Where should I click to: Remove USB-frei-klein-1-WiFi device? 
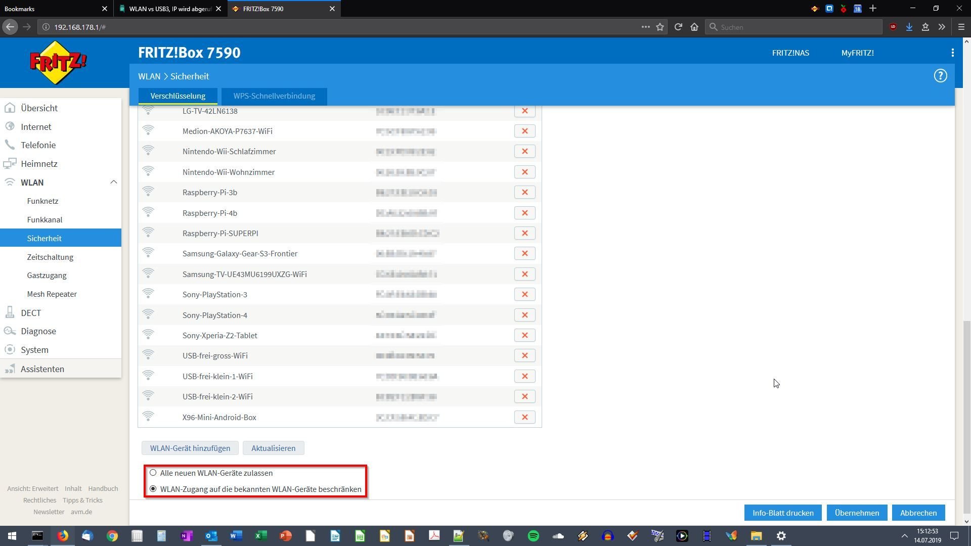tap(524, 376)
